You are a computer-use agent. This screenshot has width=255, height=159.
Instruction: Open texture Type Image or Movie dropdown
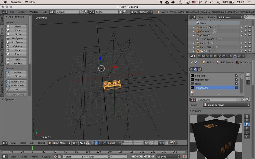[226, 105]
